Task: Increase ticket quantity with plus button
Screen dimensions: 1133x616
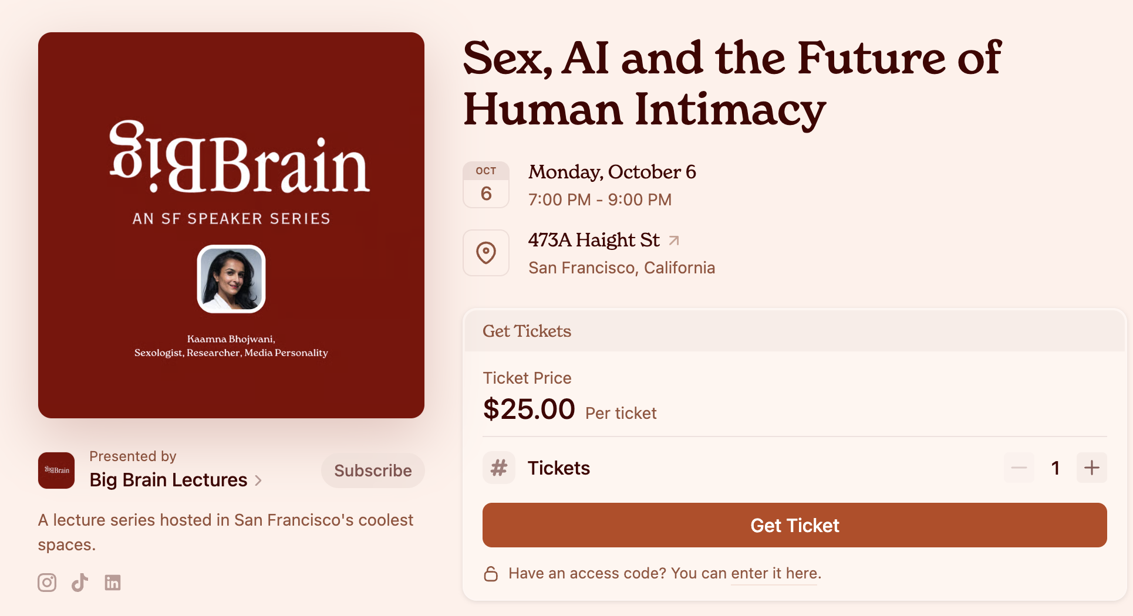Action: coord(1091,468)
